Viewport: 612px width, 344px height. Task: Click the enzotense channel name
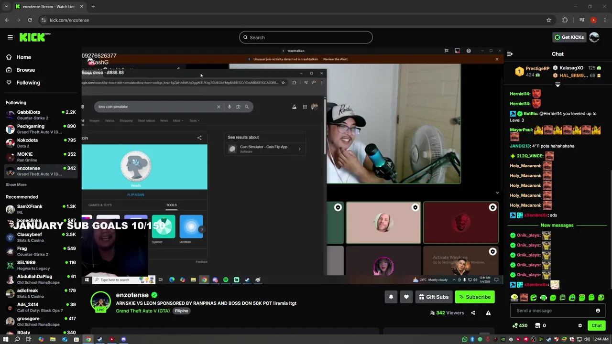[132, 295]
